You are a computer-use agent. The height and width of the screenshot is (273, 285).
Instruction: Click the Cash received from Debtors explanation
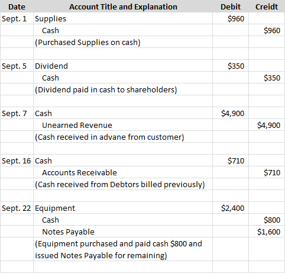(x=120, y=185)
